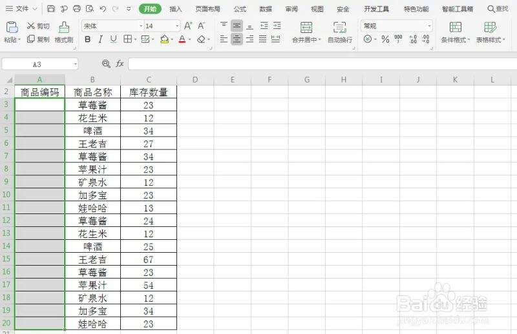The height and width of the screenshot is (334, 517).
Task: Click the Paste (粘贴) clipboard icon
Action: pyautogui.click(x=12, y=27)
